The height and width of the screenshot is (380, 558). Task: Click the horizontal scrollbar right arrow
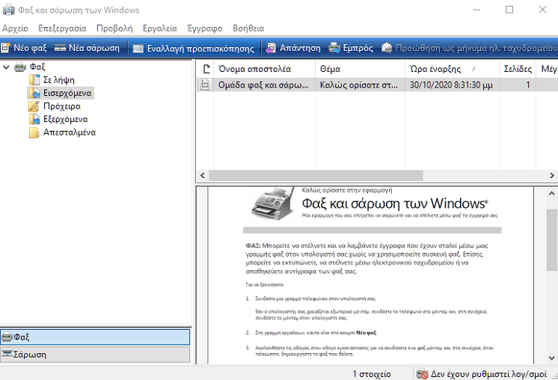click(x=552, y=175)
